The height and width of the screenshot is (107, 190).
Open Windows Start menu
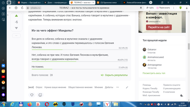tap(3, 104)
